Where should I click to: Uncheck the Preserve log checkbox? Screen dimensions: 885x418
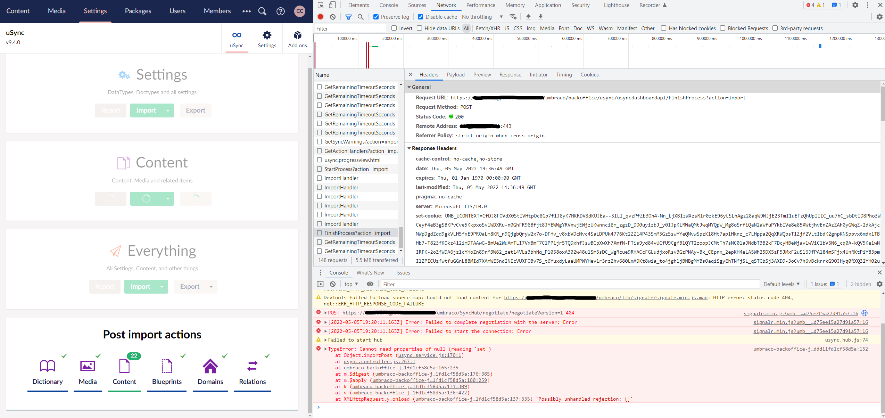376,17
